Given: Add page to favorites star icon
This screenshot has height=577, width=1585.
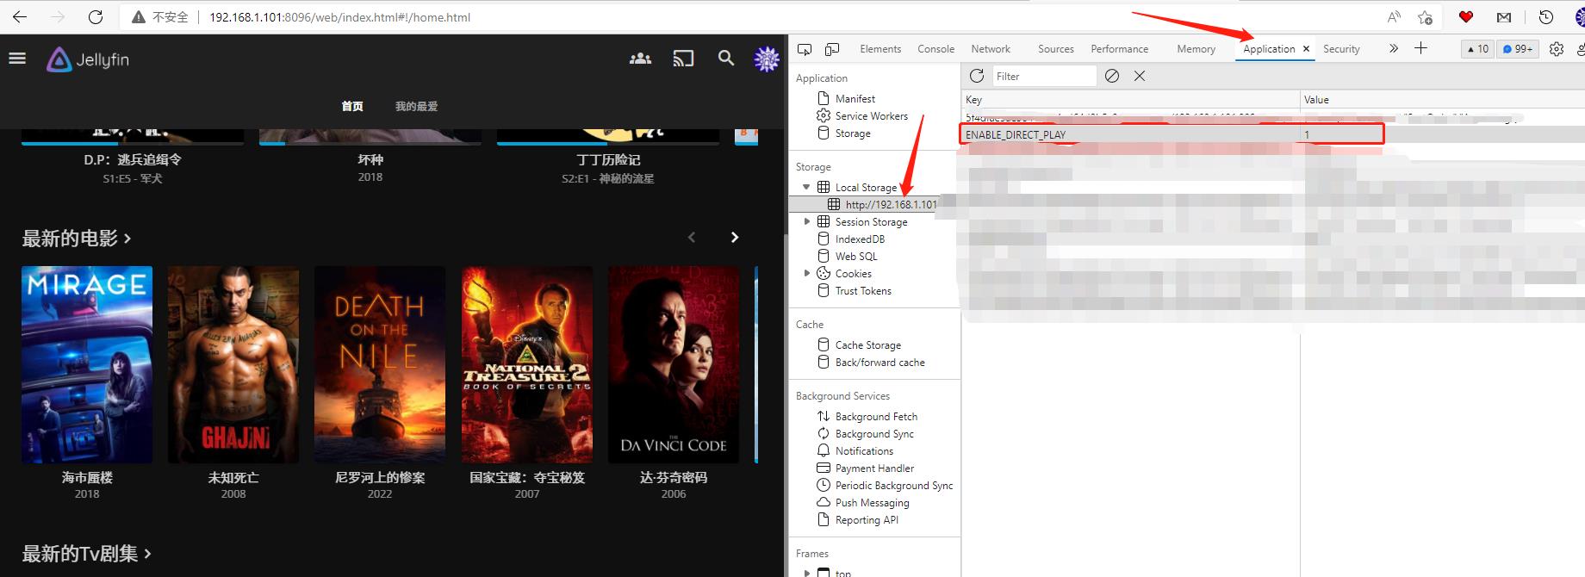Looking at the screenshot, I should pyautogui.click(x=1425, y=17).
